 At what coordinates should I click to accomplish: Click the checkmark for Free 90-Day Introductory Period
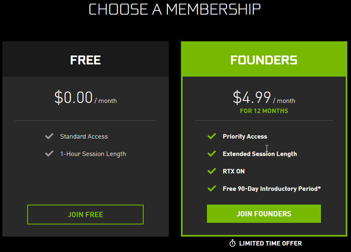coord(211,189)
